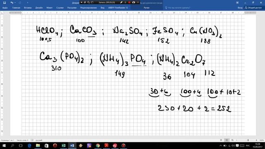Image resolution: width=265 pixels, height=149 pixels.
Task: Switch to Excel on taskbar
Action: tap(63, 145)
